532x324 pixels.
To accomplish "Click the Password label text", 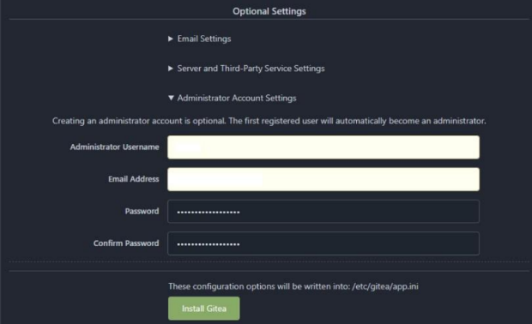I will click(142, 211).
